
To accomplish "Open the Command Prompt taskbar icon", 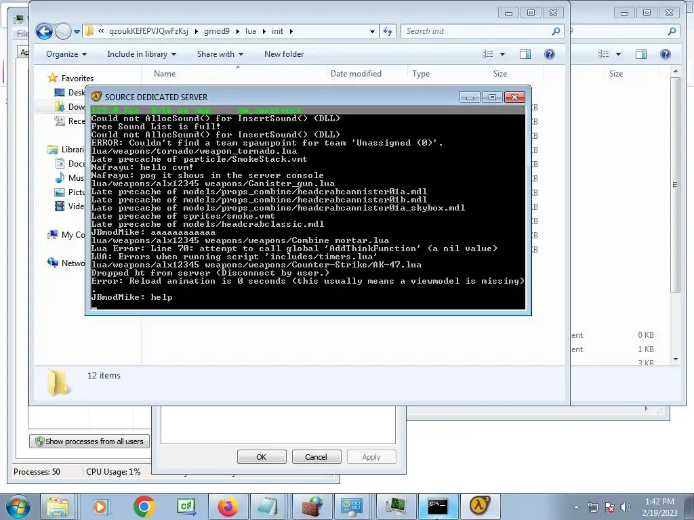I will (x=438, y=506).
